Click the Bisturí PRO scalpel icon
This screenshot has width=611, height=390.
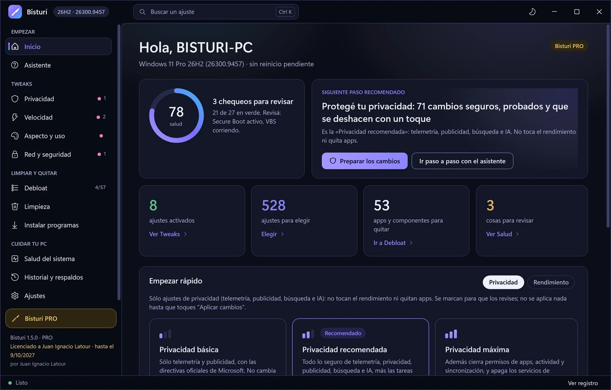pos(15,318)
